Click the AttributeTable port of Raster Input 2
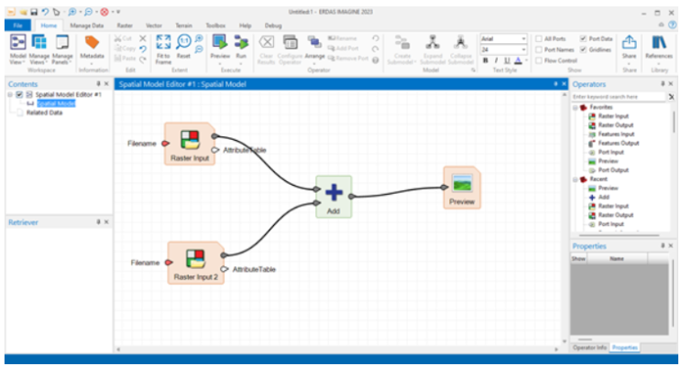The height and width of the screenshot is (366, 681). pyautogui.click(x=225, y=269)
